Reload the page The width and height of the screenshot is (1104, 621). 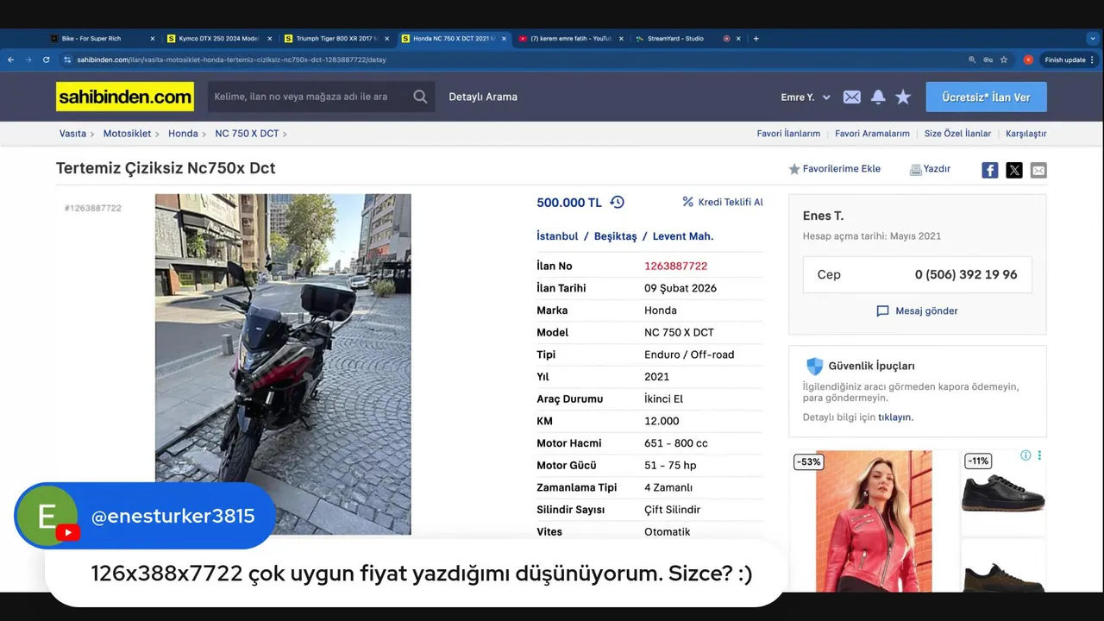click(x=46, y=60)
